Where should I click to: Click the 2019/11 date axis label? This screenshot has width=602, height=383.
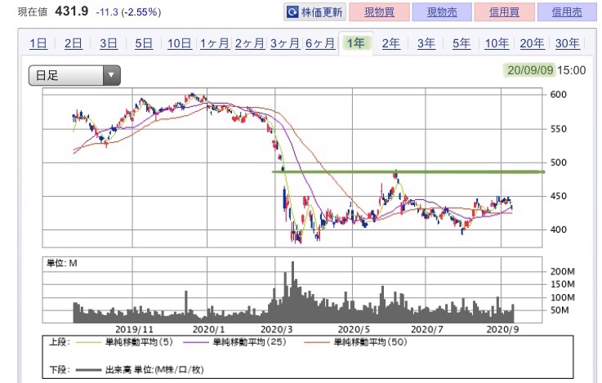134,329
